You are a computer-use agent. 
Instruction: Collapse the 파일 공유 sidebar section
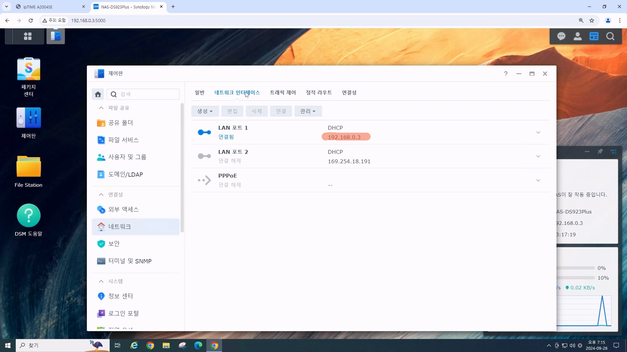coord(101,108)
